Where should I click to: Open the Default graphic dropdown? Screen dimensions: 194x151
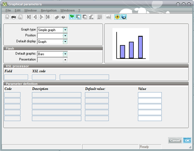[65, 54]
